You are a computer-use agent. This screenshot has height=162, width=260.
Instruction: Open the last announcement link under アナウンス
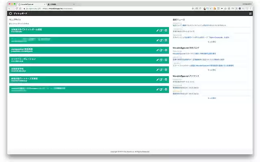[x=186, y=94]
